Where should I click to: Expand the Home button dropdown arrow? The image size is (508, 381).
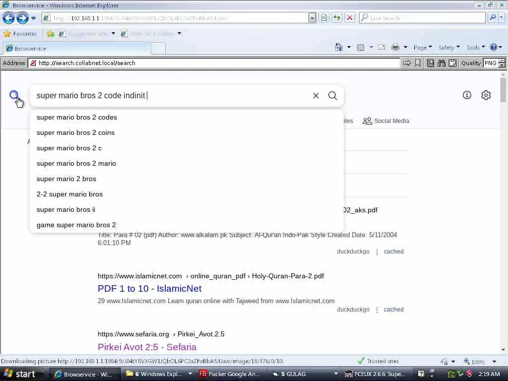click(x=349, y=47)
